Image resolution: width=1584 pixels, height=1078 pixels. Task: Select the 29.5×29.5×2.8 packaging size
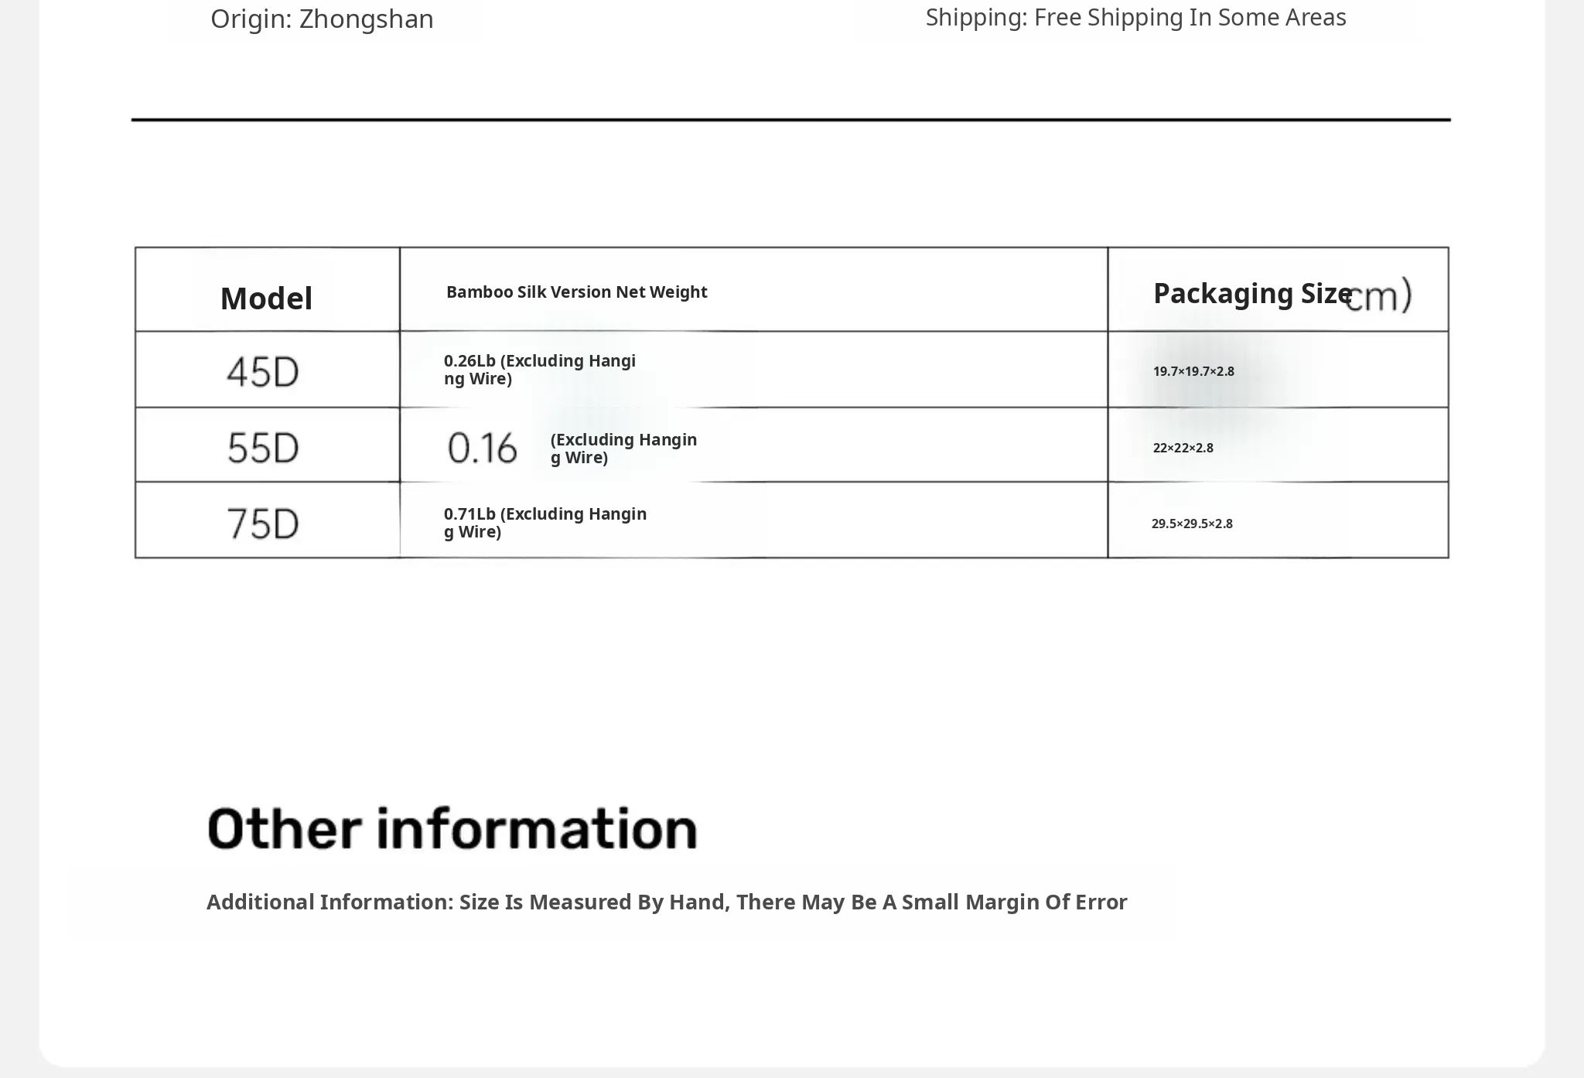pos(1192,524)
